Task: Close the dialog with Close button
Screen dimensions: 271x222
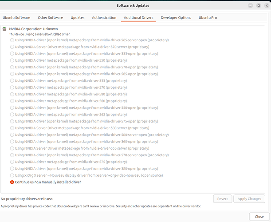Action: (259, 217)
